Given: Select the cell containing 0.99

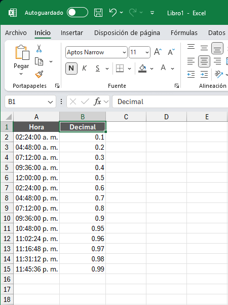Looking at the screenshot, I should point(83,269).
